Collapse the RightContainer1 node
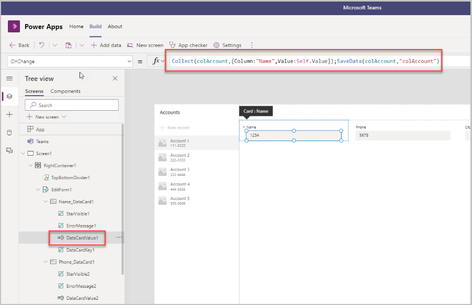 point(30,166)
